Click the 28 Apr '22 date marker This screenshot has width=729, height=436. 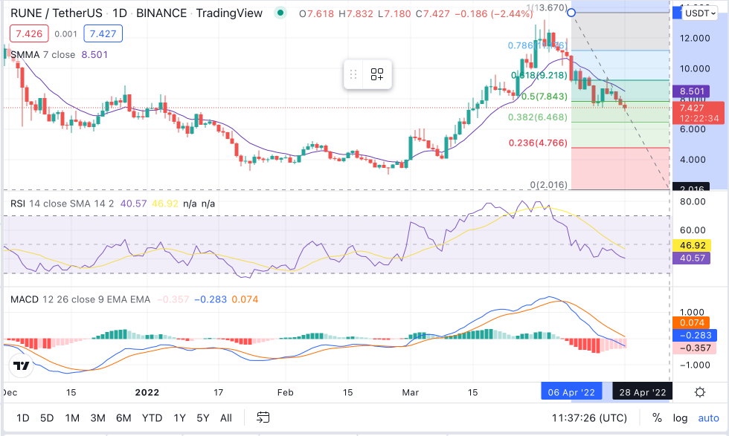(x=643, y=392)
